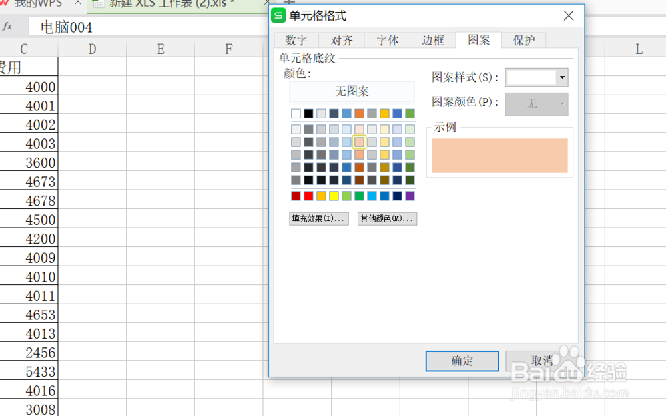The width and height of the screenshot is (666, 416).
Task: Cancel the dialog via 取消 button
Action: tap(543, 361)
